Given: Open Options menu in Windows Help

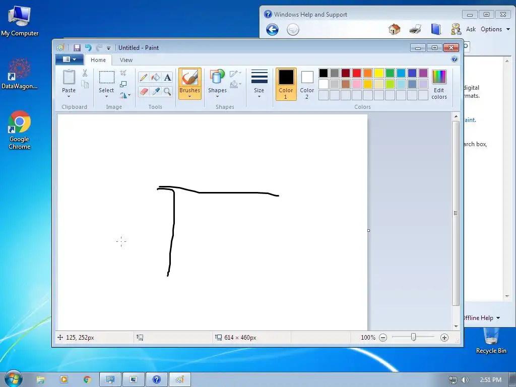Looking at the screenshot, I should click(x=495, y=29).
